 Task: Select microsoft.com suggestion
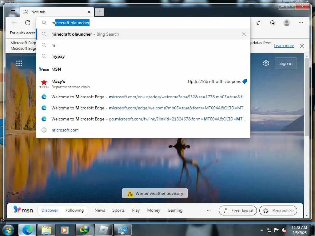pos(143,130)
